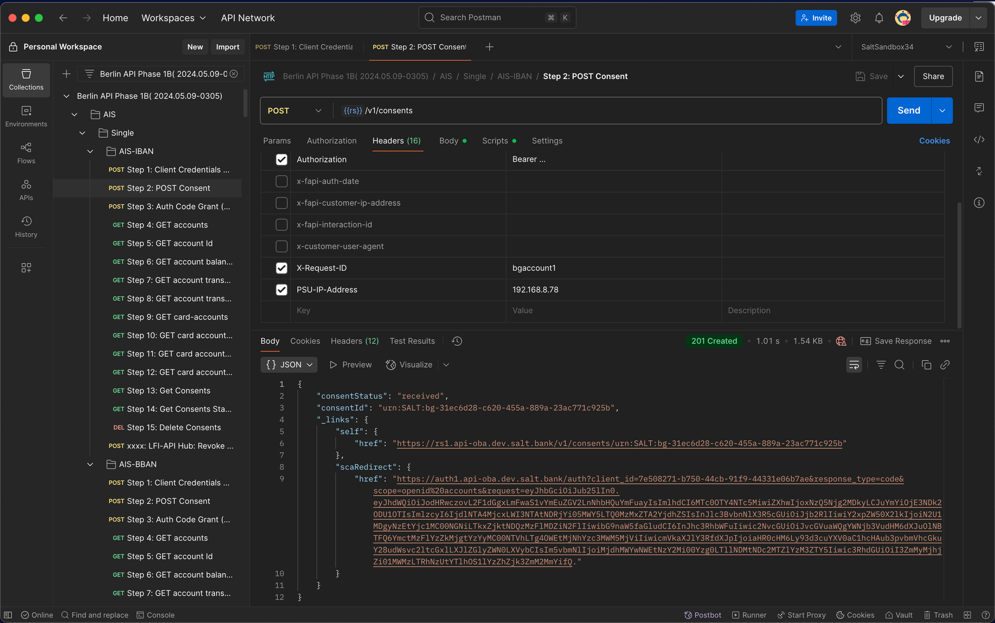The height and width of the screenshot is (623, 995).
Task: Open the documentation panel icon
Action: point(979,76)
